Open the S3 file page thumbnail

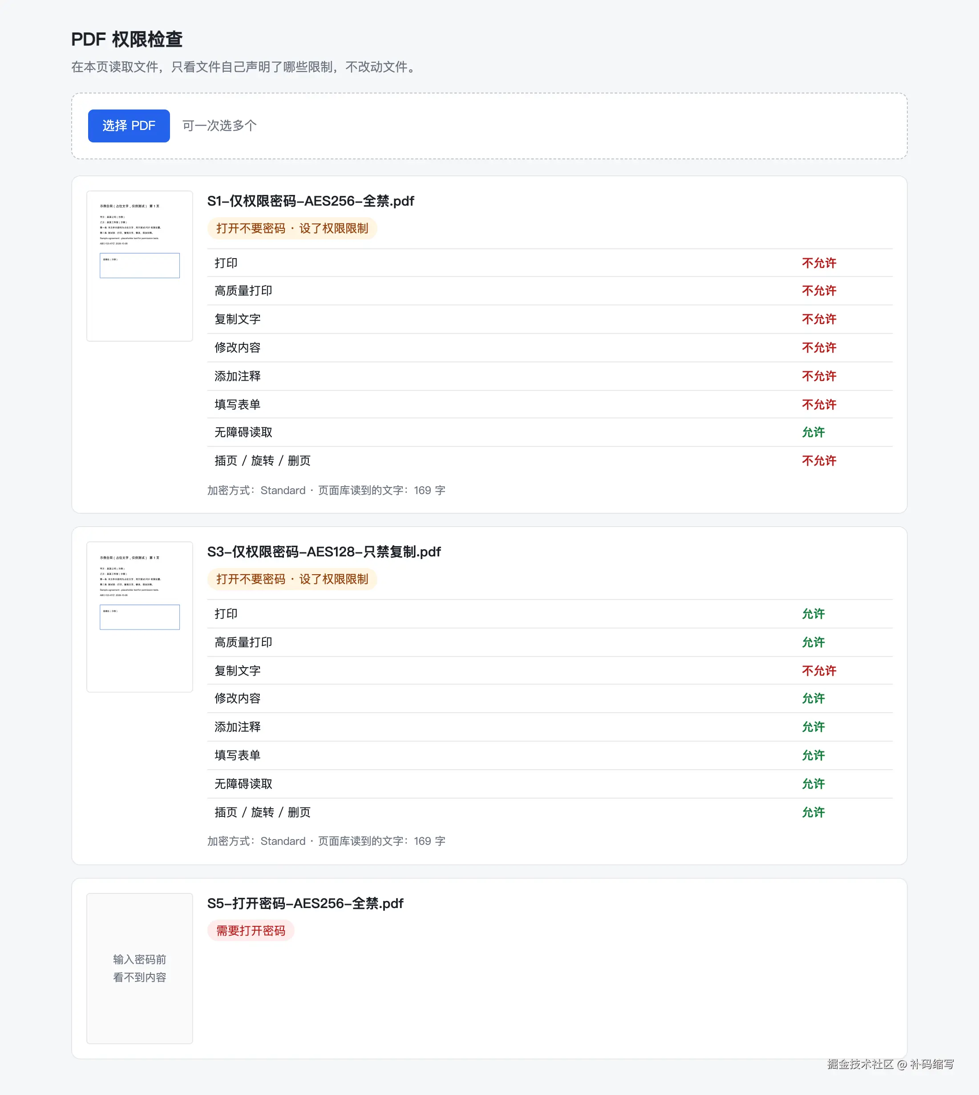(x=140, y=616)
